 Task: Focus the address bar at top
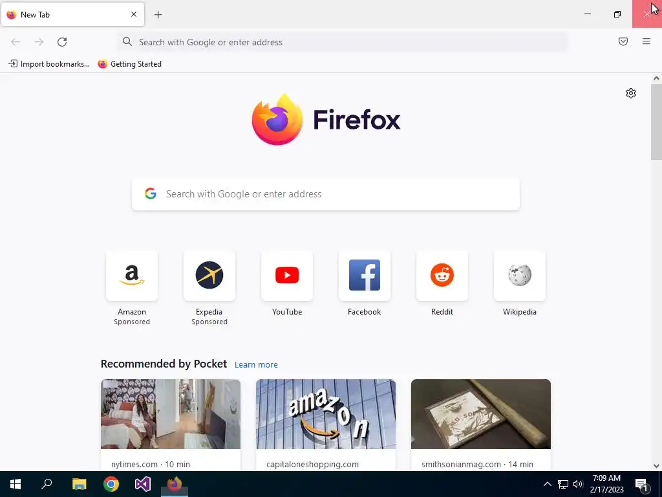click(x=342, y=42)
